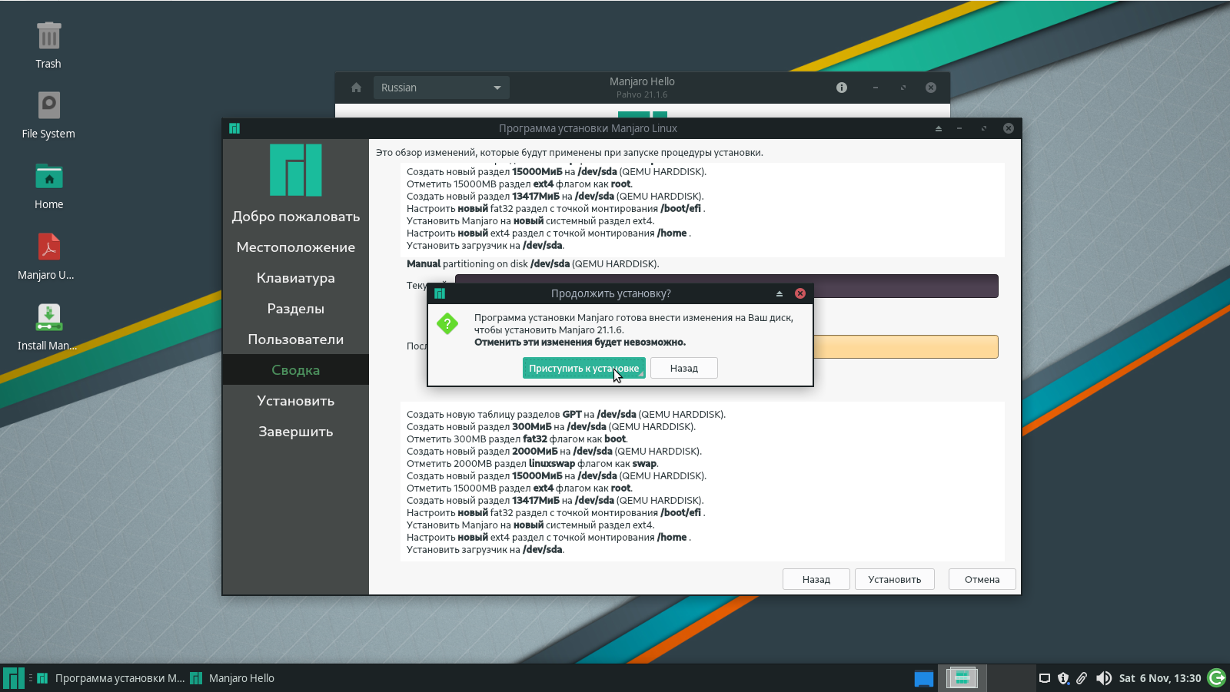Click 'Назад' button at installer bottom

[x=816, y=579]
